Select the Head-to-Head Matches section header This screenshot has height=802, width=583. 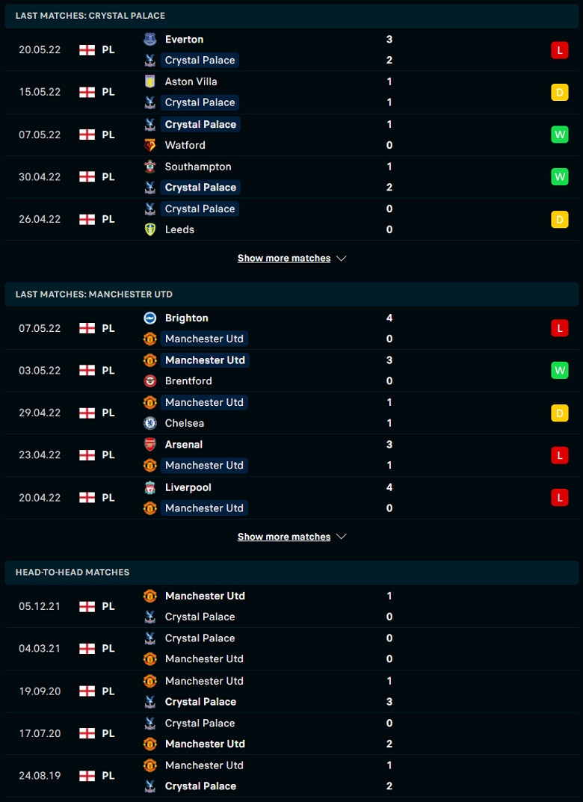point(291,573)
